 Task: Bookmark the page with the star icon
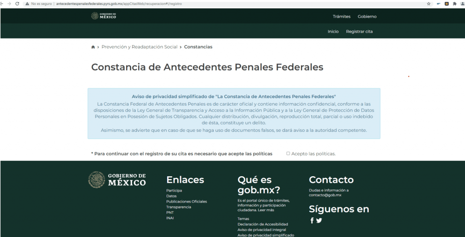[429, 4]
